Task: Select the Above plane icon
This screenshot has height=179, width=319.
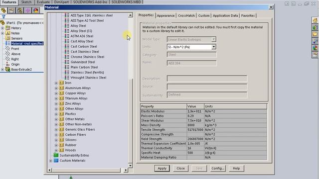Action: tap(8, 54)
